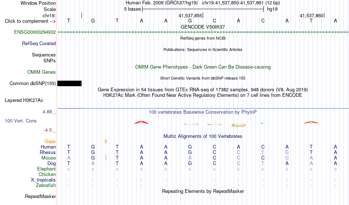Click the ENSG00000294932 green intron arrows line
Image resolution: width=349 pixels, height=205 pixels.
[203, 32]
